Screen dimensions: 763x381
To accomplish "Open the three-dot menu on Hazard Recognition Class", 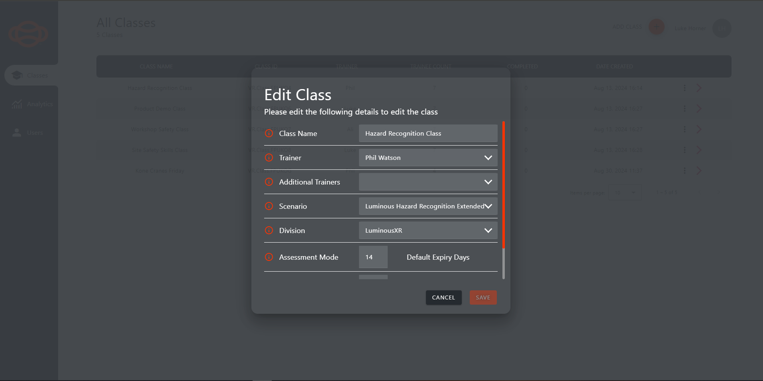I will pyautogui.click(x=685, y=88).
